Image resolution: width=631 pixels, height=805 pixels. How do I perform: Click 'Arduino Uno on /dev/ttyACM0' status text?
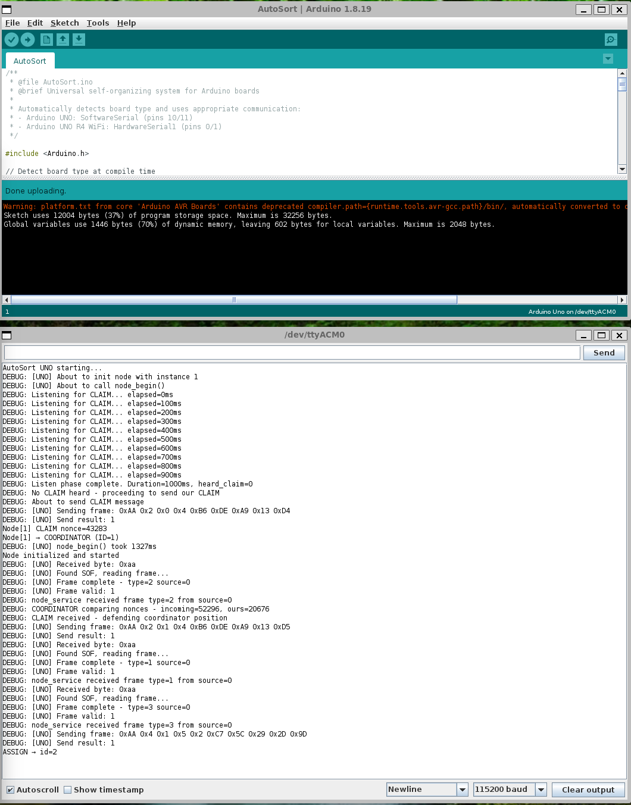coord(572,311)
